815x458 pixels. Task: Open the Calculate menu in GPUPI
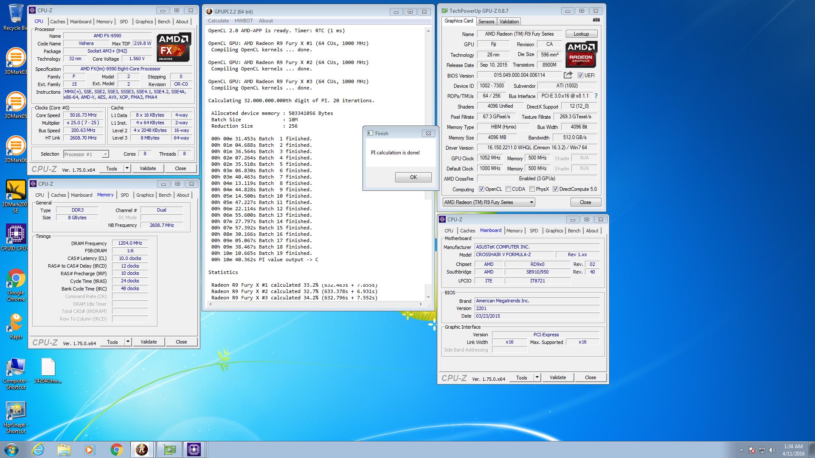(218, 21)
